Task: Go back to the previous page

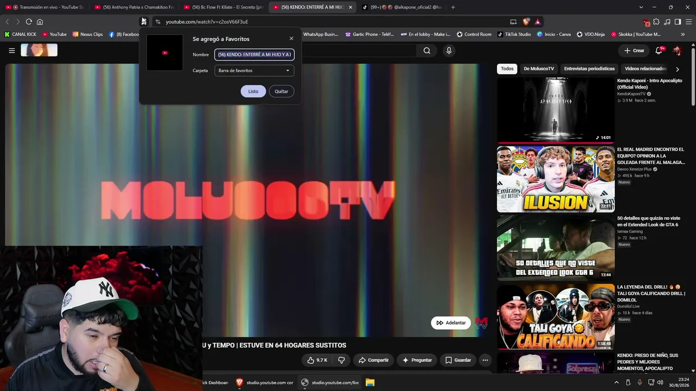Action: 7,22
